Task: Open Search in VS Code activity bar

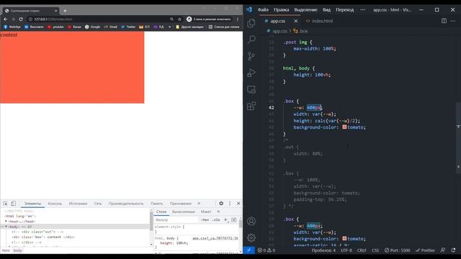Action: tap(251, 39)
